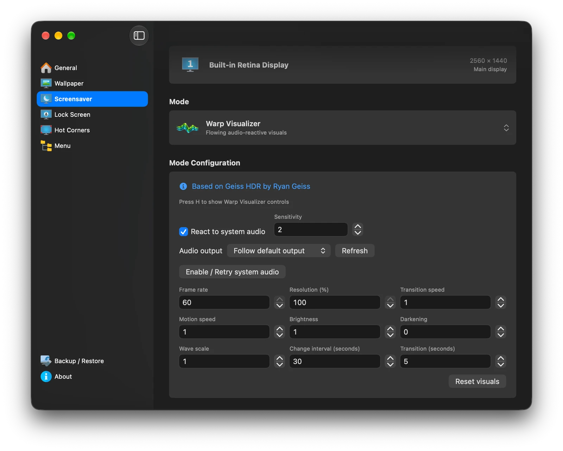Toggle the sidebar visibility button
Viewport: 563px width, 451px height.
[x=139, y=36]
